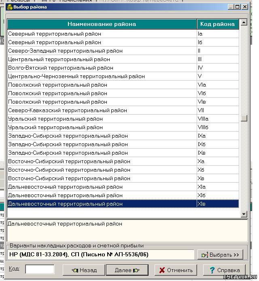This screenshot has width=259, height=281.
Task: Select Дальневосточный район with code XIб
Action: tap(123, 195)
